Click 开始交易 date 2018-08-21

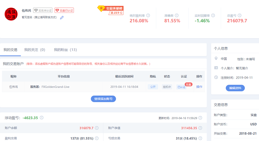248,133
